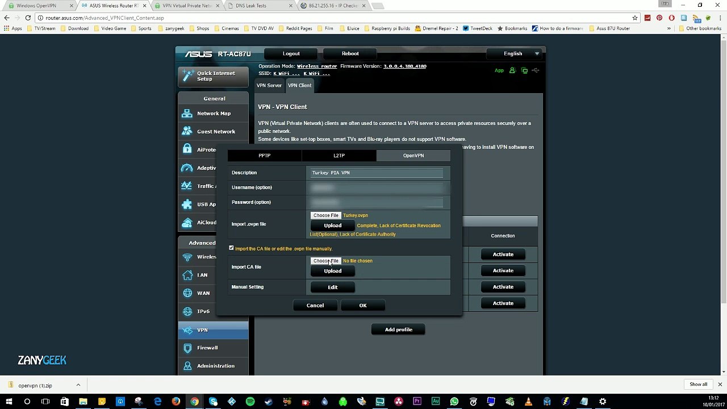The width and height of the screenshot is (727, 409).
Task: Go back to the previous page
Action: pyautogui.click(x=7, y=18)
